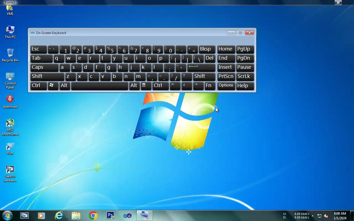Click the Windows logo key on keyboard
Image resolution: width=354 pixels, height=221 pixels.
[x=53, y=86]
